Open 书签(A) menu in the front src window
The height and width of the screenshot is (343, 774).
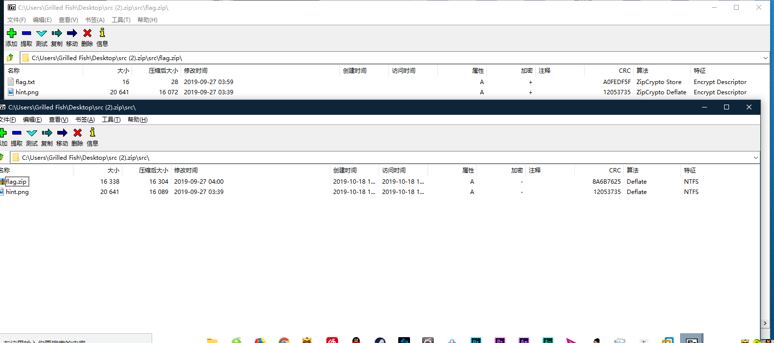click(85, 120)
